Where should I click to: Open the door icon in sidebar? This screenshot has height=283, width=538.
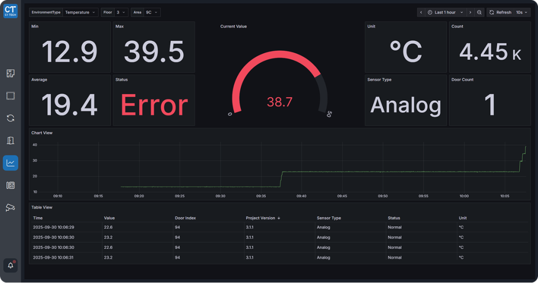pos(10,140)
